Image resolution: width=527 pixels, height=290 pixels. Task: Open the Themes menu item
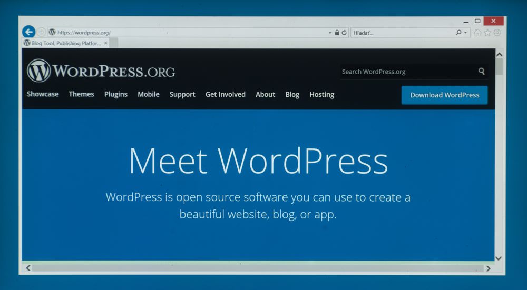tap(81, 94)
